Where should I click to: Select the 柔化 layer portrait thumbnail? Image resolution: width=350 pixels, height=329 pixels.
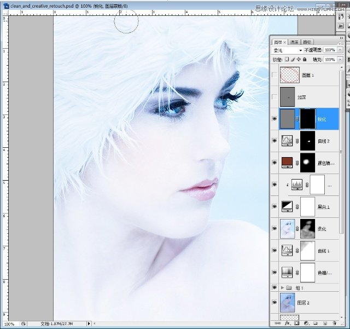point(287,229)
